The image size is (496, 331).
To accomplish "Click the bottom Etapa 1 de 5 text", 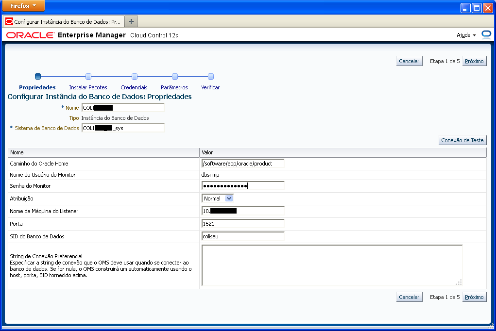I will click(x=445, y=297).
